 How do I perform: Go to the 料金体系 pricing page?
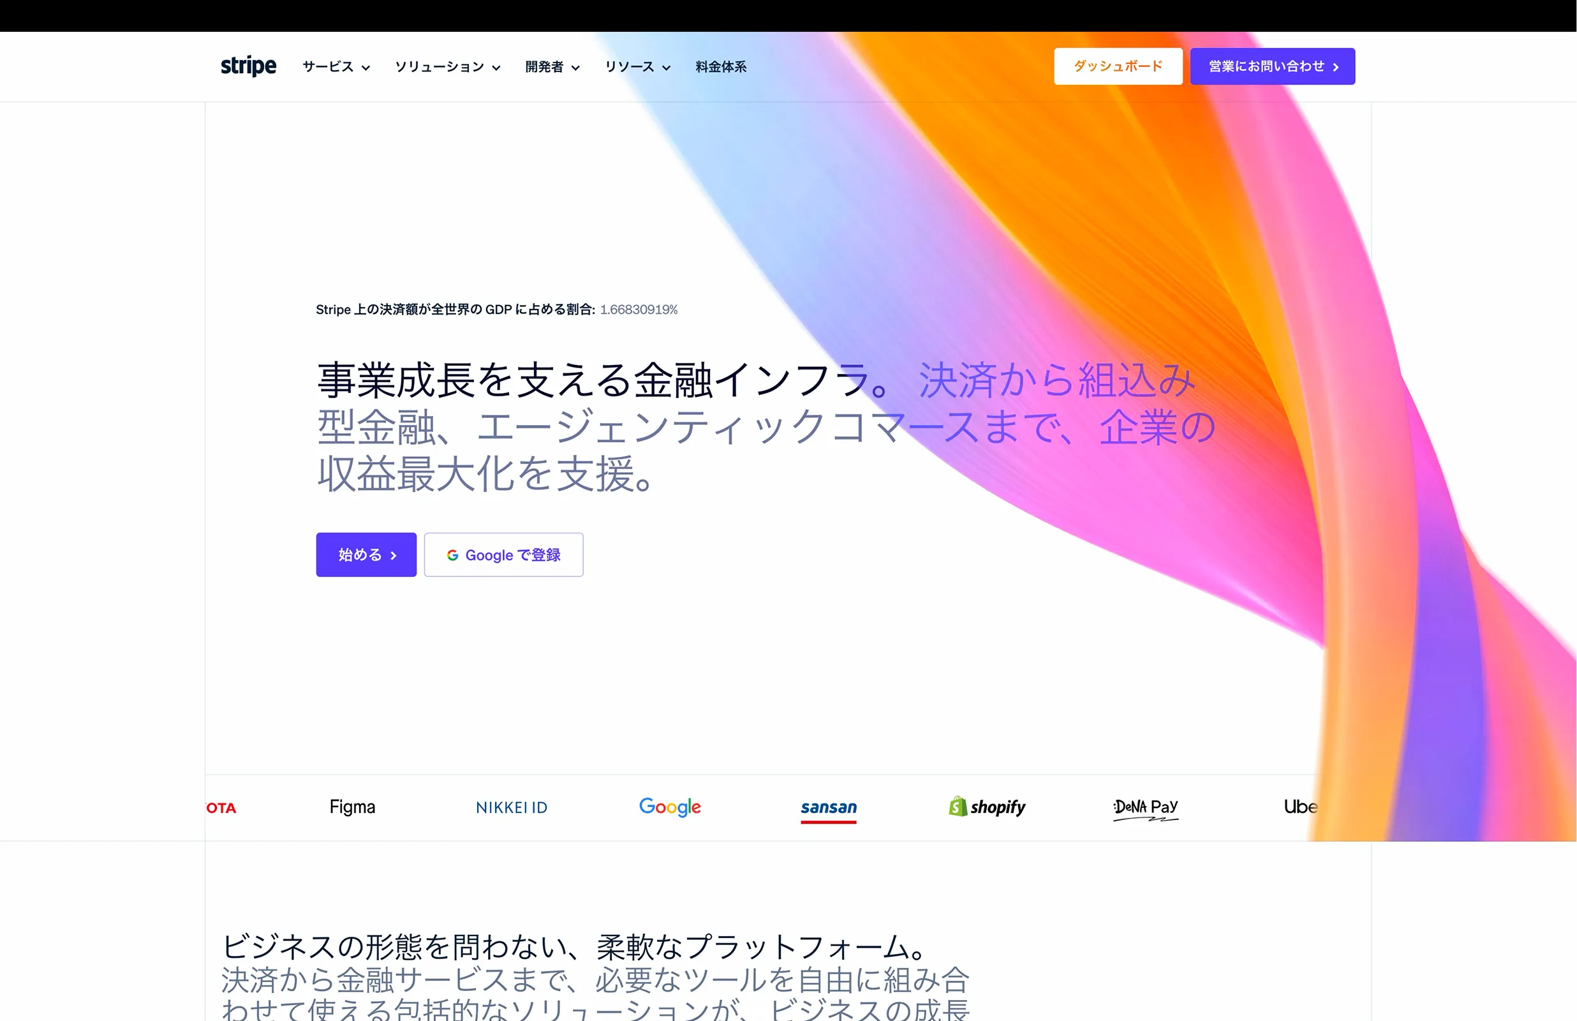pyautogui.click(x=721, y=67)
